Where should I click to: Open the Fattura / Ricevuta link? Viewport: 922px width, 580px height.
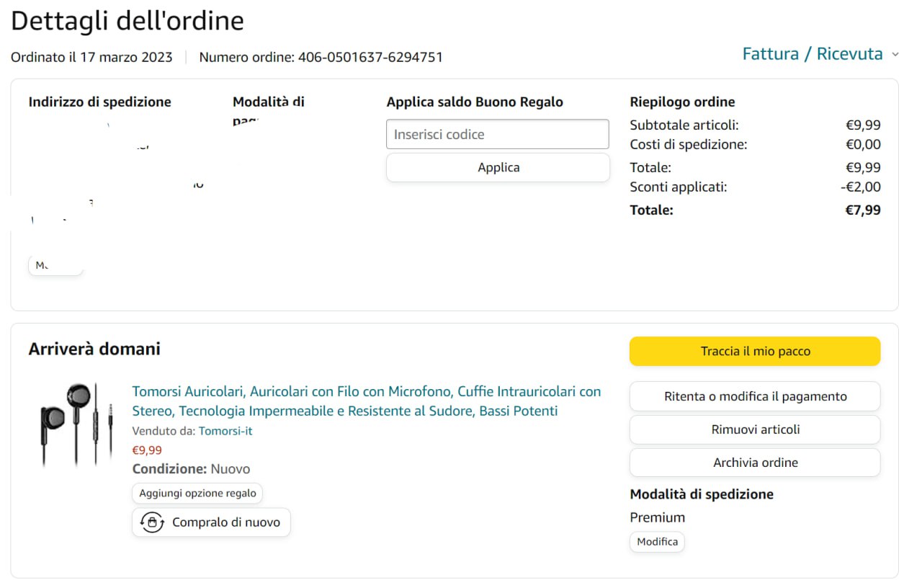pos(812,54)
